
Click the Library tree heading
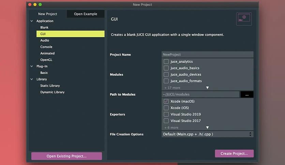(x=42, y=79)
